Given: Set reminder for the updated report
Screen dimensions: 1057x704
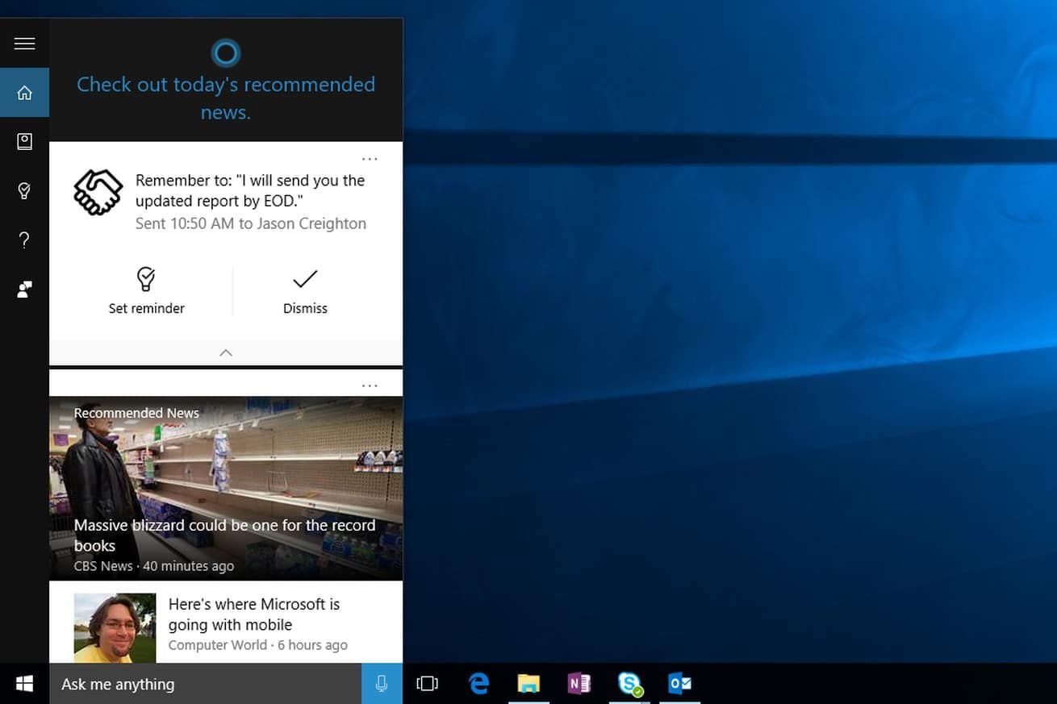Looking at the screenshot, I should click(x=146, y=291).
